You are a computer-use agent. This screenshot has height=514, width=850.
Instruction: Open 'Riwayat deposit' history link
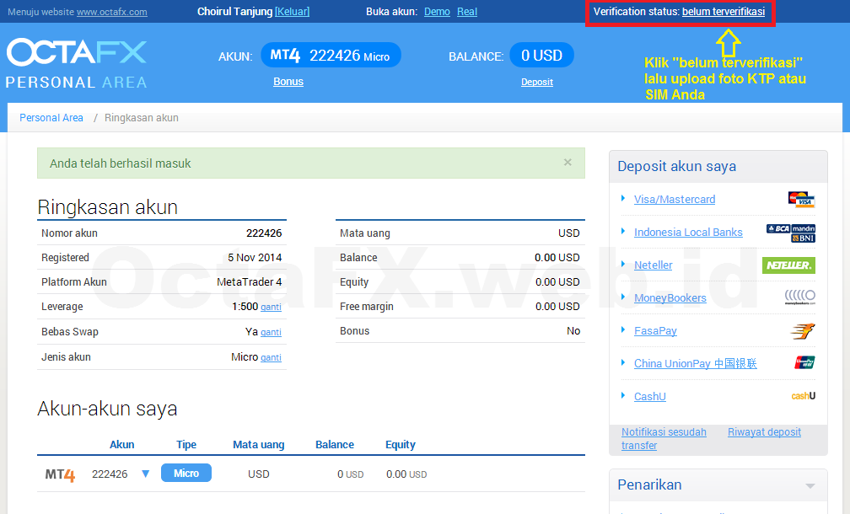pyautogui.click(x=764, y=432)
